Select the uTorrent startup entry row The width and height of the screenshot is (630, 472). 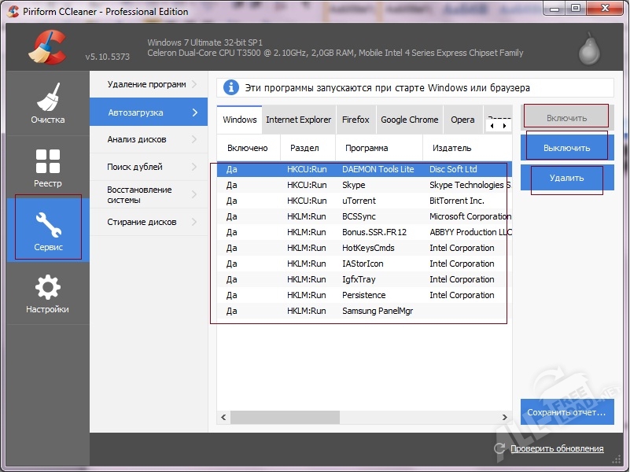click(x=359, y=201)
